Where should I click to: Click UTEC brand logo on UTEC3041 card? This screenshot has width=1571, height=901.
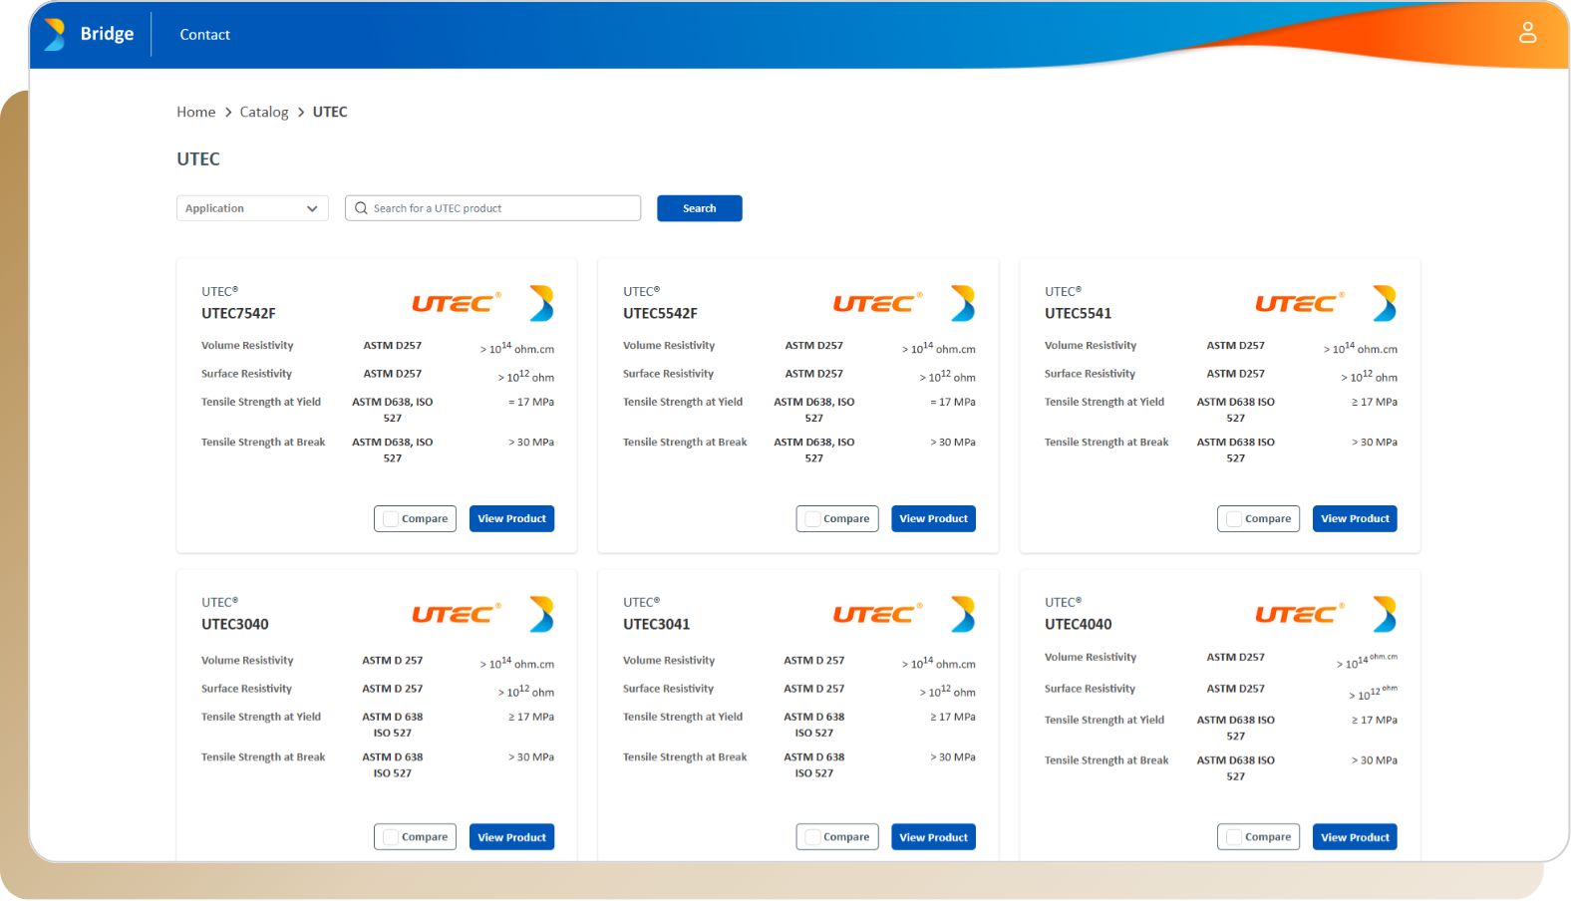(x=878, y=614)
